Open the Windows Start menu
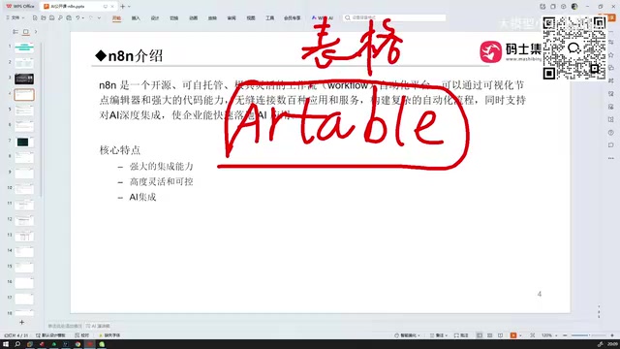 6,344
